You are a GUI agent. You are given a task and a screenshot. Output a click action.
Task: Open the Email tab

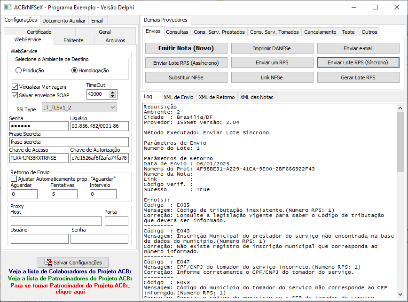point(97,21)
